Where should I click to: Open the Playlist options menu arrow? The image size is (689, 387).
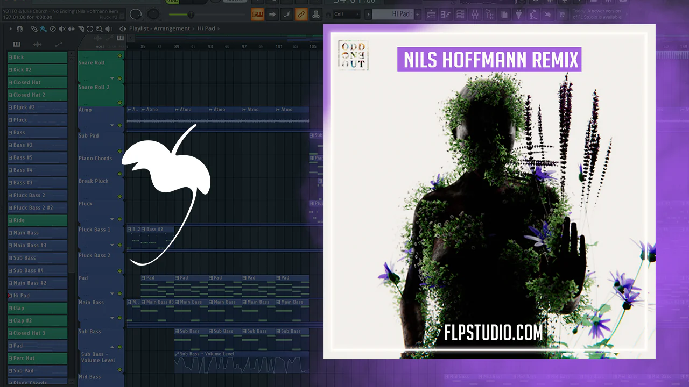(x=10, y=28)
